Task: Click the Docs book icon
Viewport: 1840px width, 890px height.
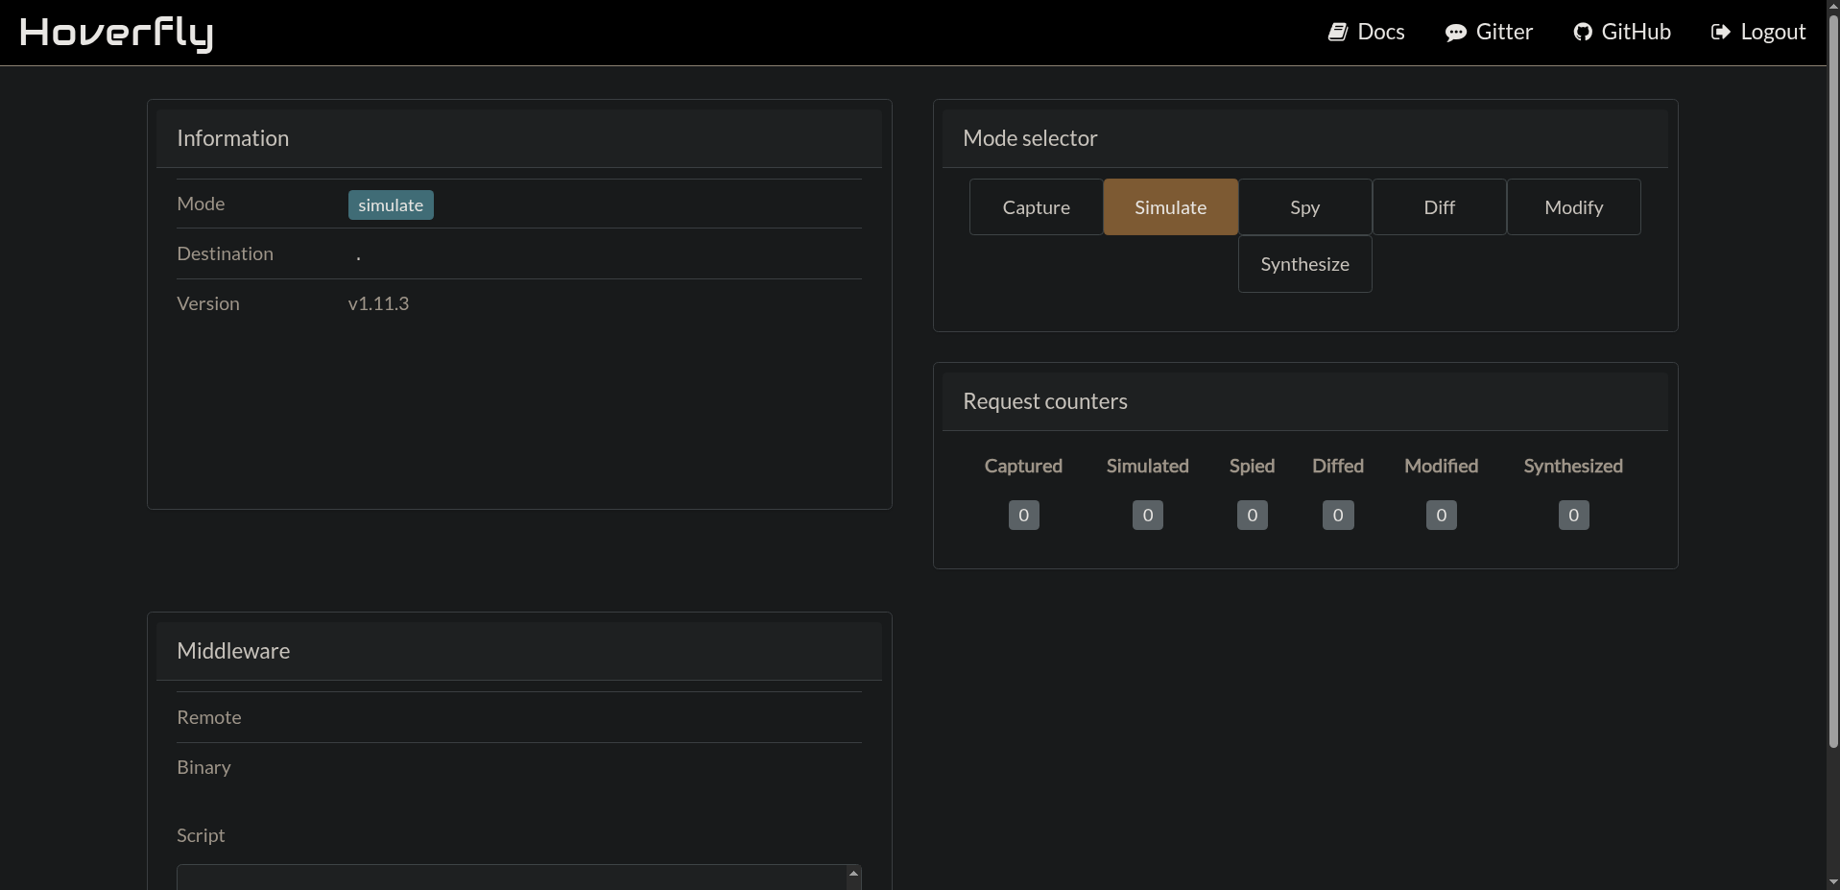Action: (x=1338, y=33)
